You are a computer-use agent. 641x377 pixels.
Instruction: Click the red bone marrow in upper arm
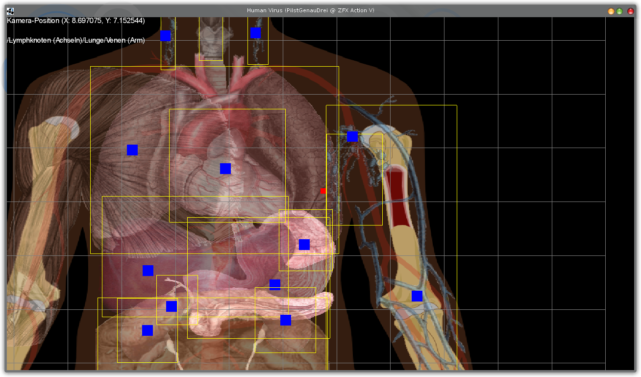tap(395, 196)
